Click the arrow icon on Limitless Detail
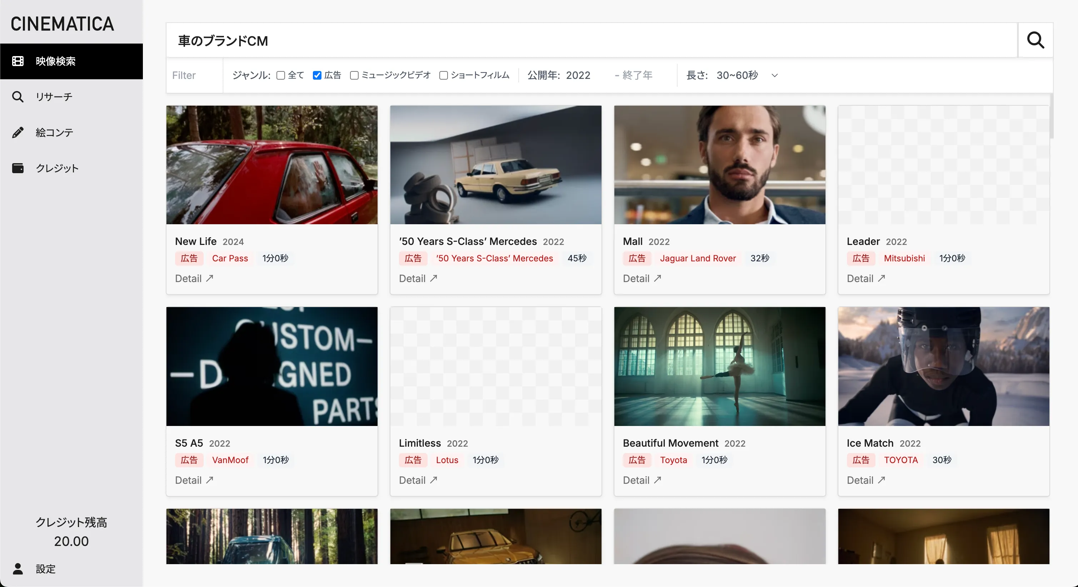Image resolution: width=1078 pixels, height=587 pixels. coord(434,480)
